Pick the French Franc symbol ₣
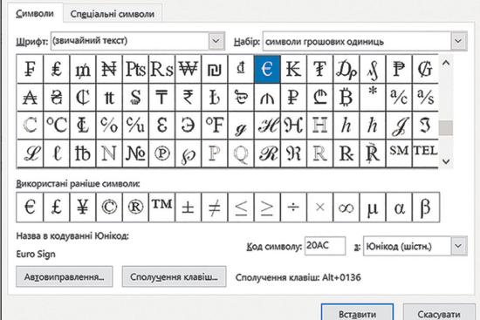The width and height of the screenshot is (480, 320). click(x=30, y=69)
